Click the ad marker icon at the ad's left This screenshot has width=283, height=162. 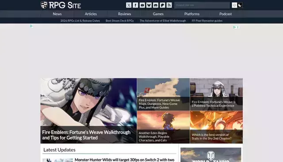coord(31,26)
